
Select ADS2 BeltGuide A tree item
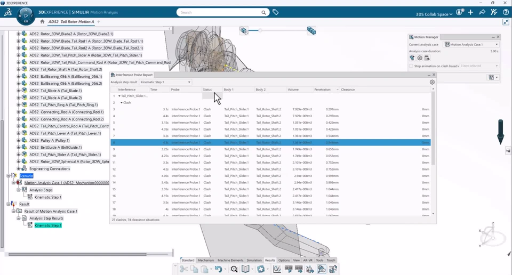[x=55, y=148]
